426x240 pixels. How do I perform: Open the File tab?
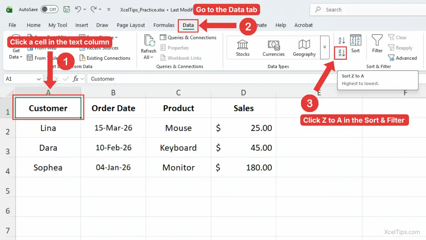(x=12, y=25)
